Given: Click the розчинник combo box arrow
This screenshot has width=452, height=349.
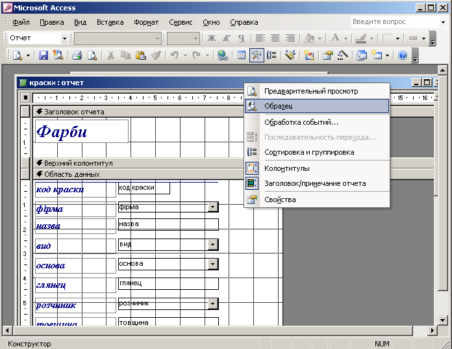Looking at the screenshot, I should (212, 304).
